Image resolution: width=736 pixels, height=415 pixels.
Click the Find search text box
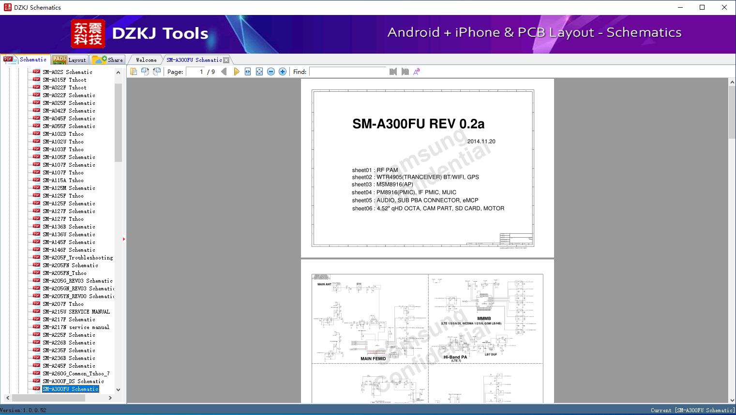coord(347,72)
